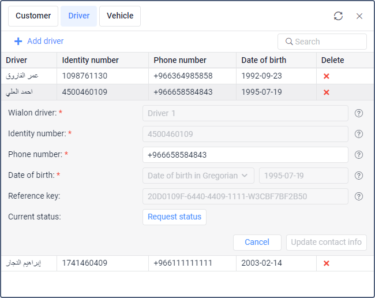Image resolution: width=375 pixels, height=298 pixels.
Task: Click help icon next to Identity number field
Action: 359,134
